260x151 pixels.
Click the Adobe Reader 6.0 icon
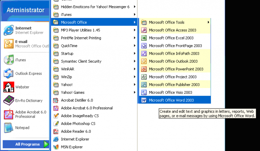point(56,131)
